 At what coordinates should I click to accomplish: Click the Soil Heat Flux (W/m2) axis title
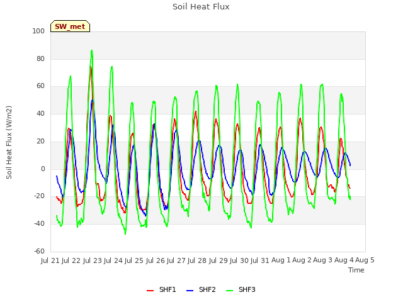[x=9, y=142]
